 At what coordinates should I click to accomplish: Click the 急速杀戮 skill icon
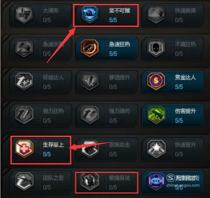(x=24, y=48)
